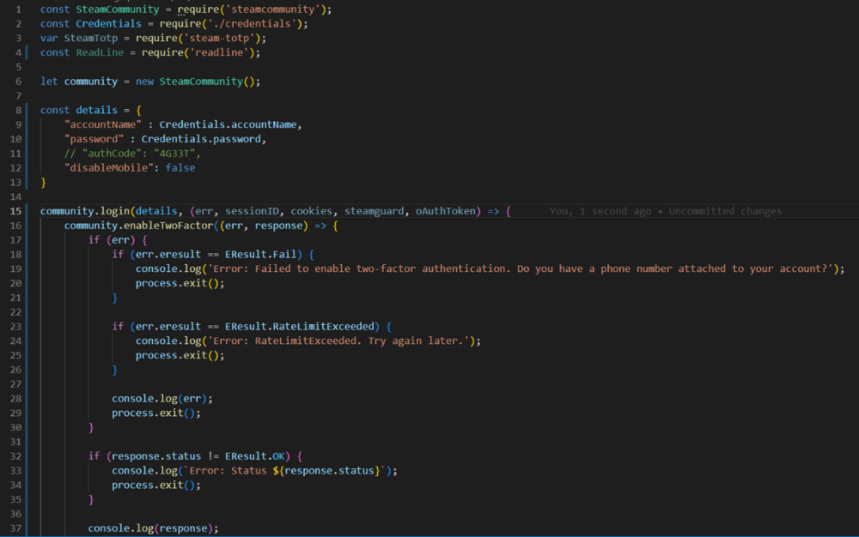This screenshot has width=859, height=537.
Task: Click line number 8 in the gutter
Action: pos(17,110)
